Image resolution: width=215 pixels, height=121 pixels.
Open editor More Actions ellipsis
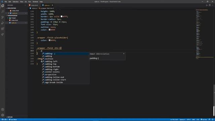(213, 5)
